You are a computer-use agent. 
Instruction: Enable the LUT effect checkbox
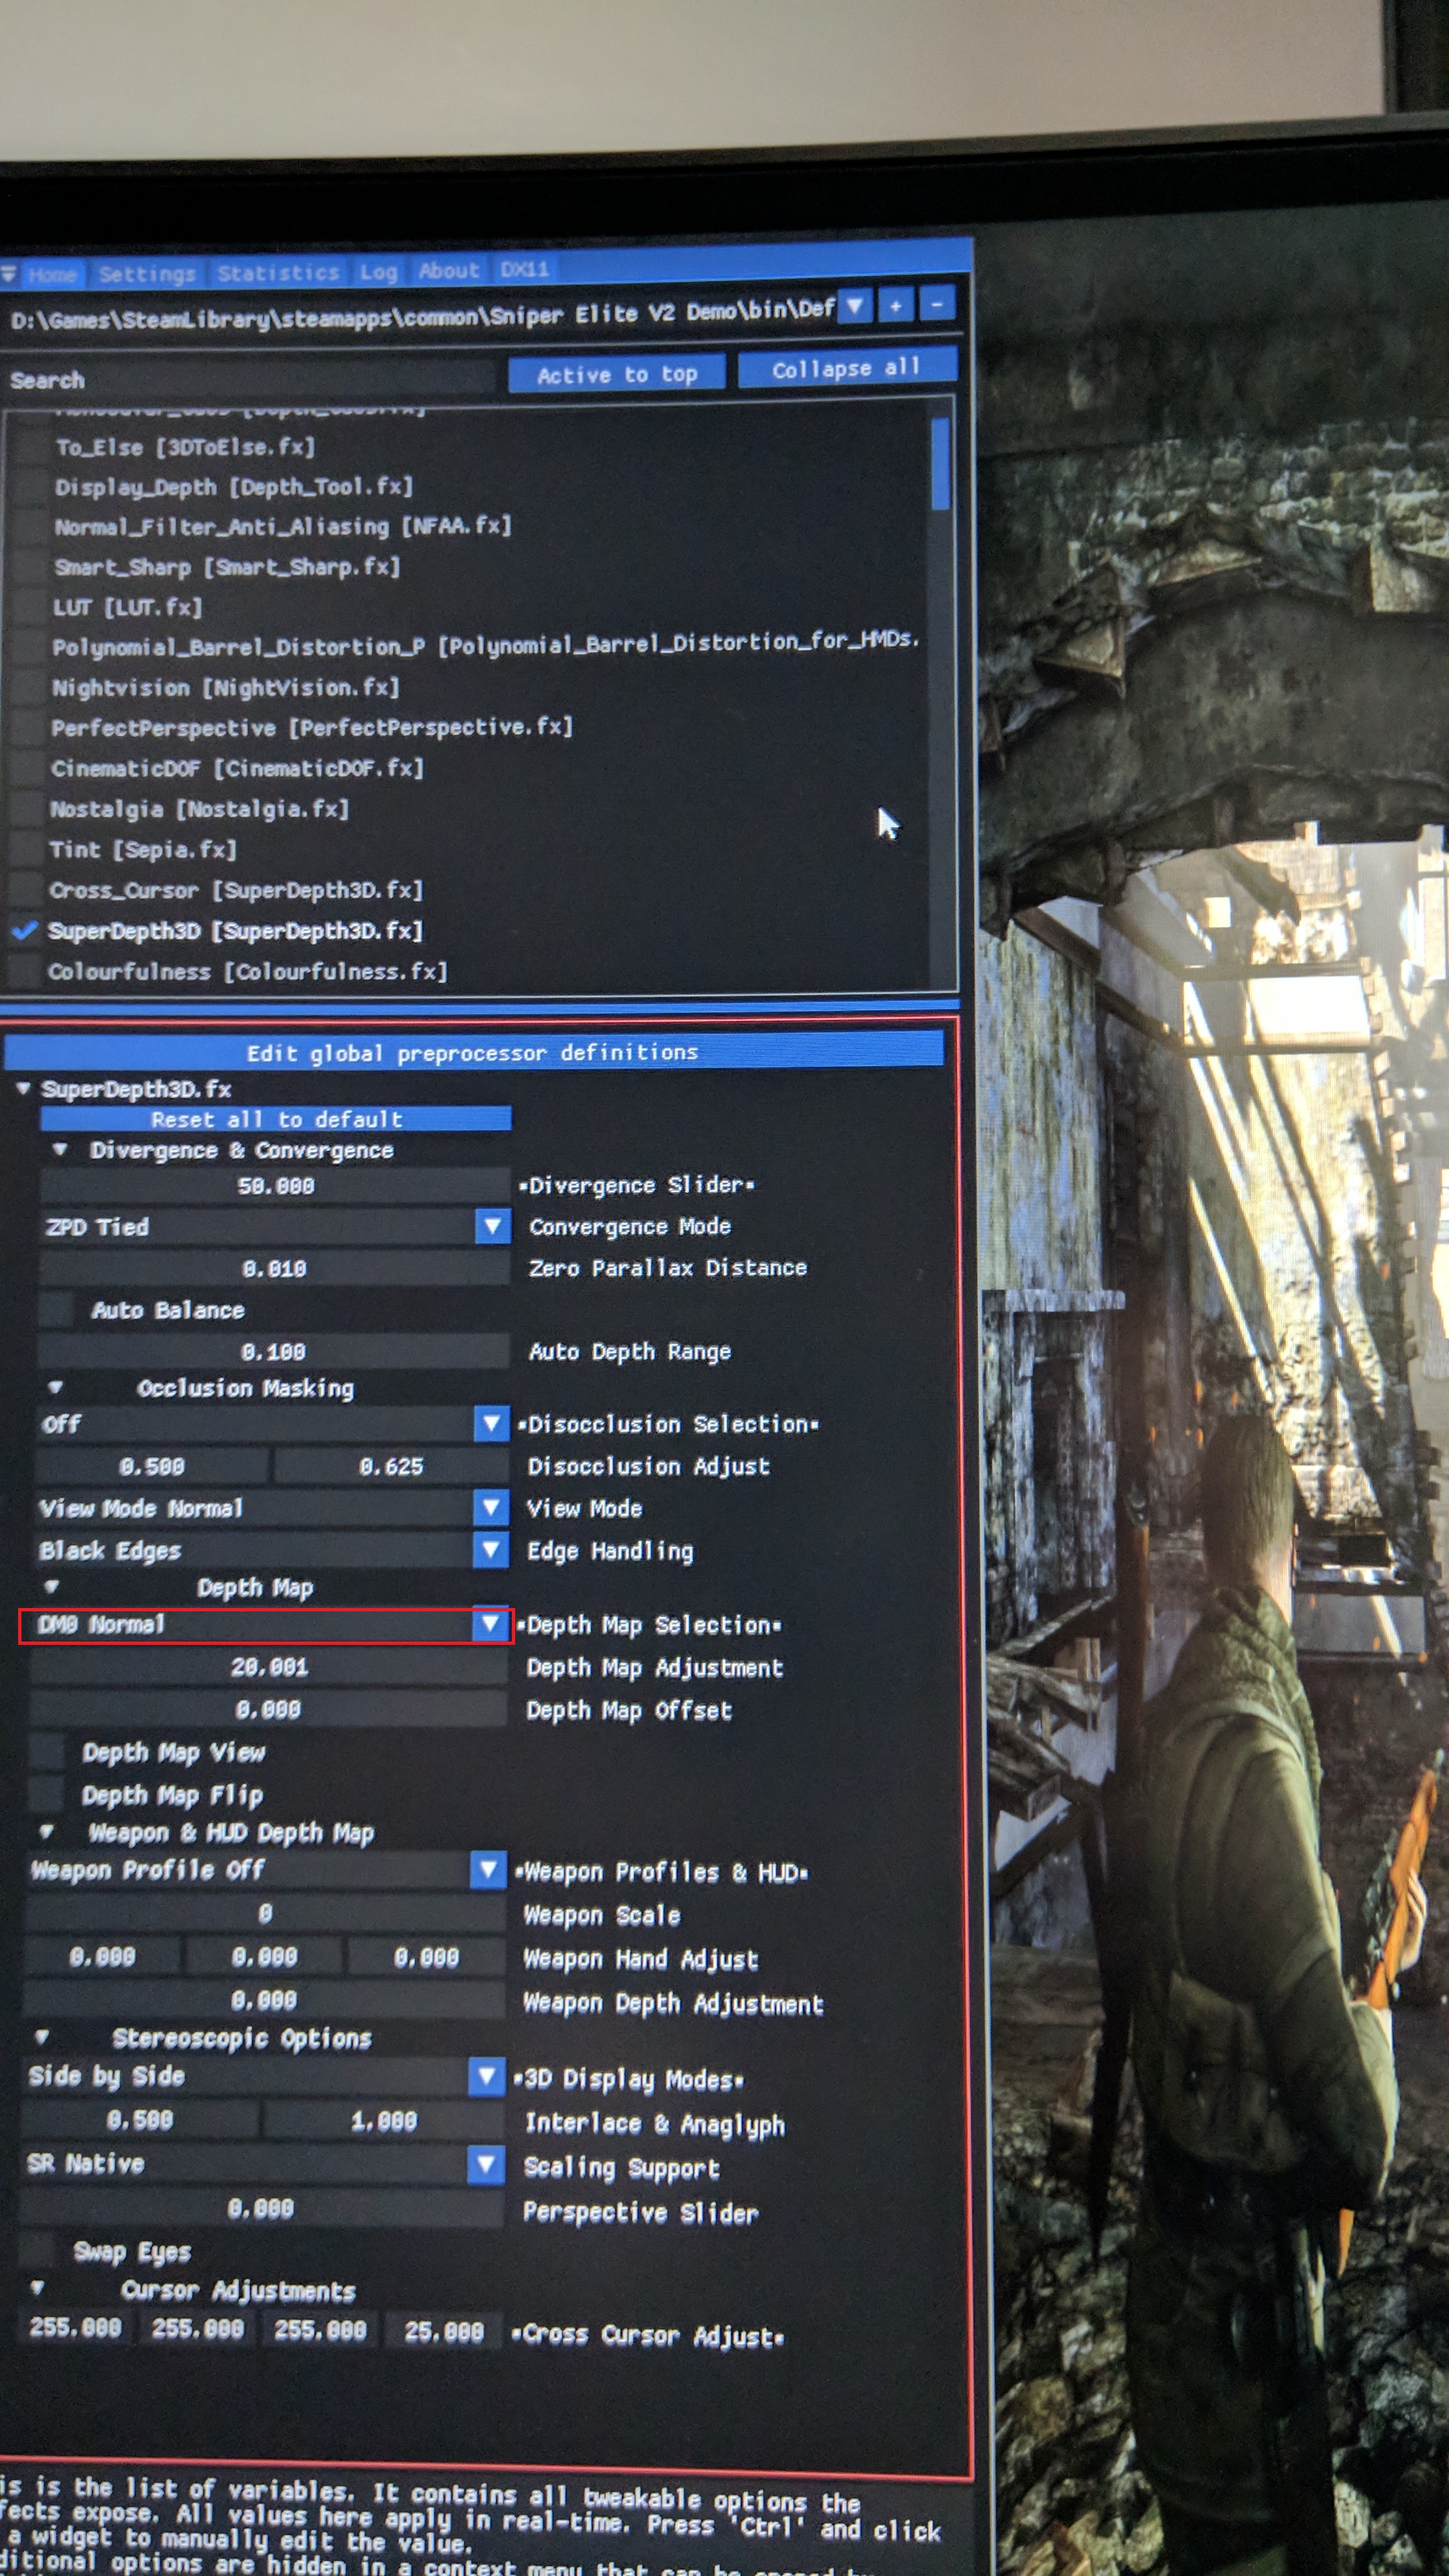tap(29, 608)
